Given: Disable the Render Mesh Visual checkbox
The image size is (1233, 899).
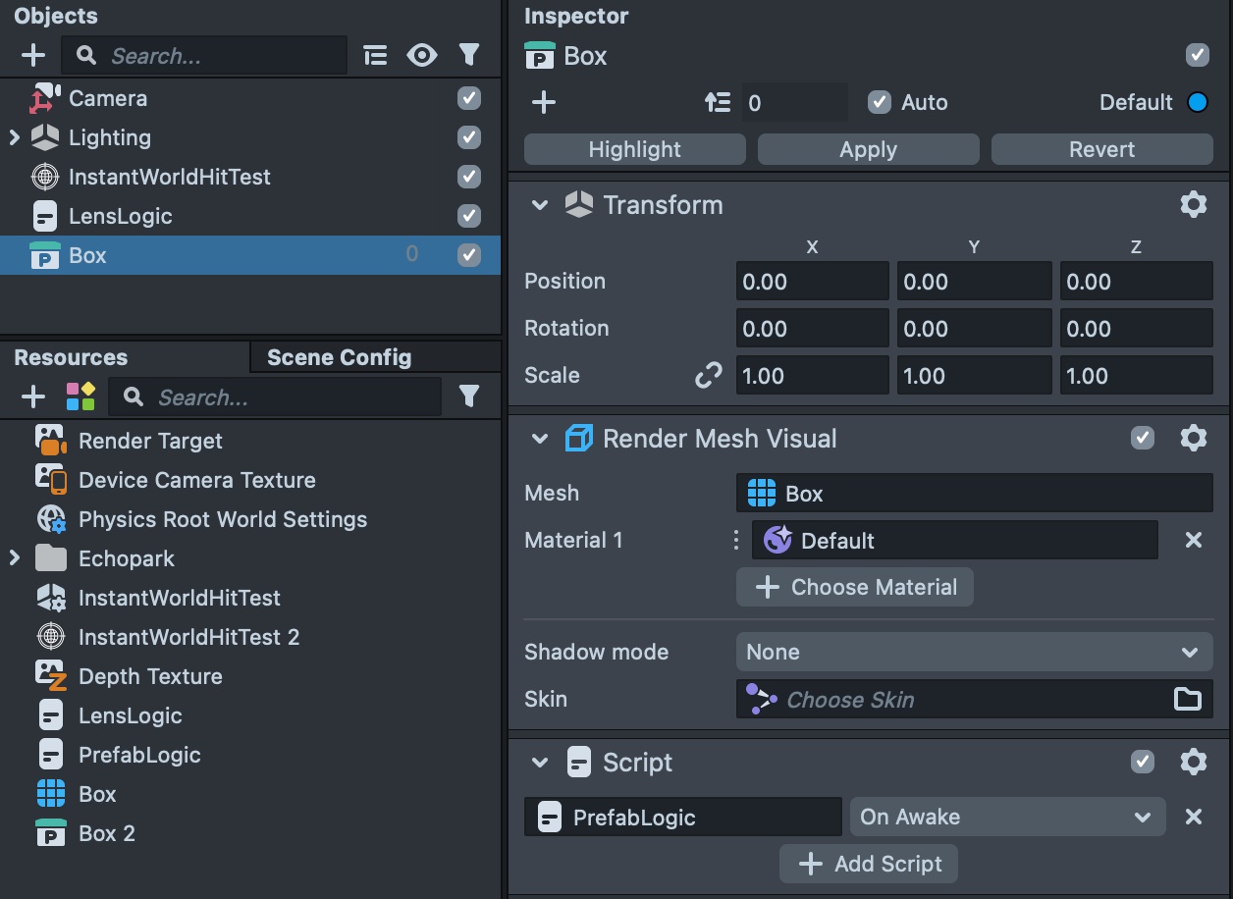Looking at the screenshot, I should pos(1143,438).
